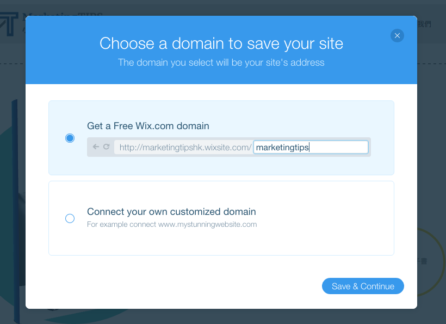Click the www.mystunningwebsite.com example text
Image resolution: width=446 pixels, height=324 pixels.
click(x=207, y=225)
